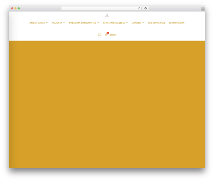Open the ΚΟΣΜΗΜΑΤΑ menu item
Image resolution: width=214 pixels, height=181 pixels.
click(37, 23)
